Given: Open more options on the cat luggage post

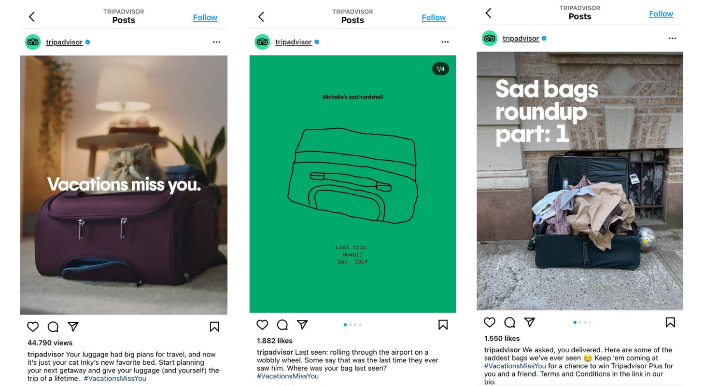Looking at the screenshot, I should pyautogui.click(x=216, y=42).
